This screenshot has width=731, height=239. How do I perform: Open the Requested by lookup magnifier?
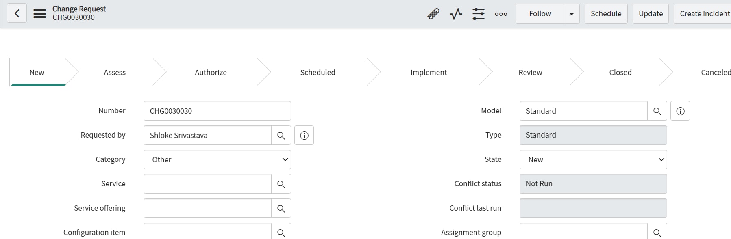click(281, 135)
